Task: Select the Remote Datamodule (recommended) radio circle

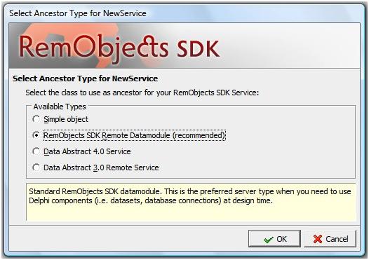Action: 36,135
